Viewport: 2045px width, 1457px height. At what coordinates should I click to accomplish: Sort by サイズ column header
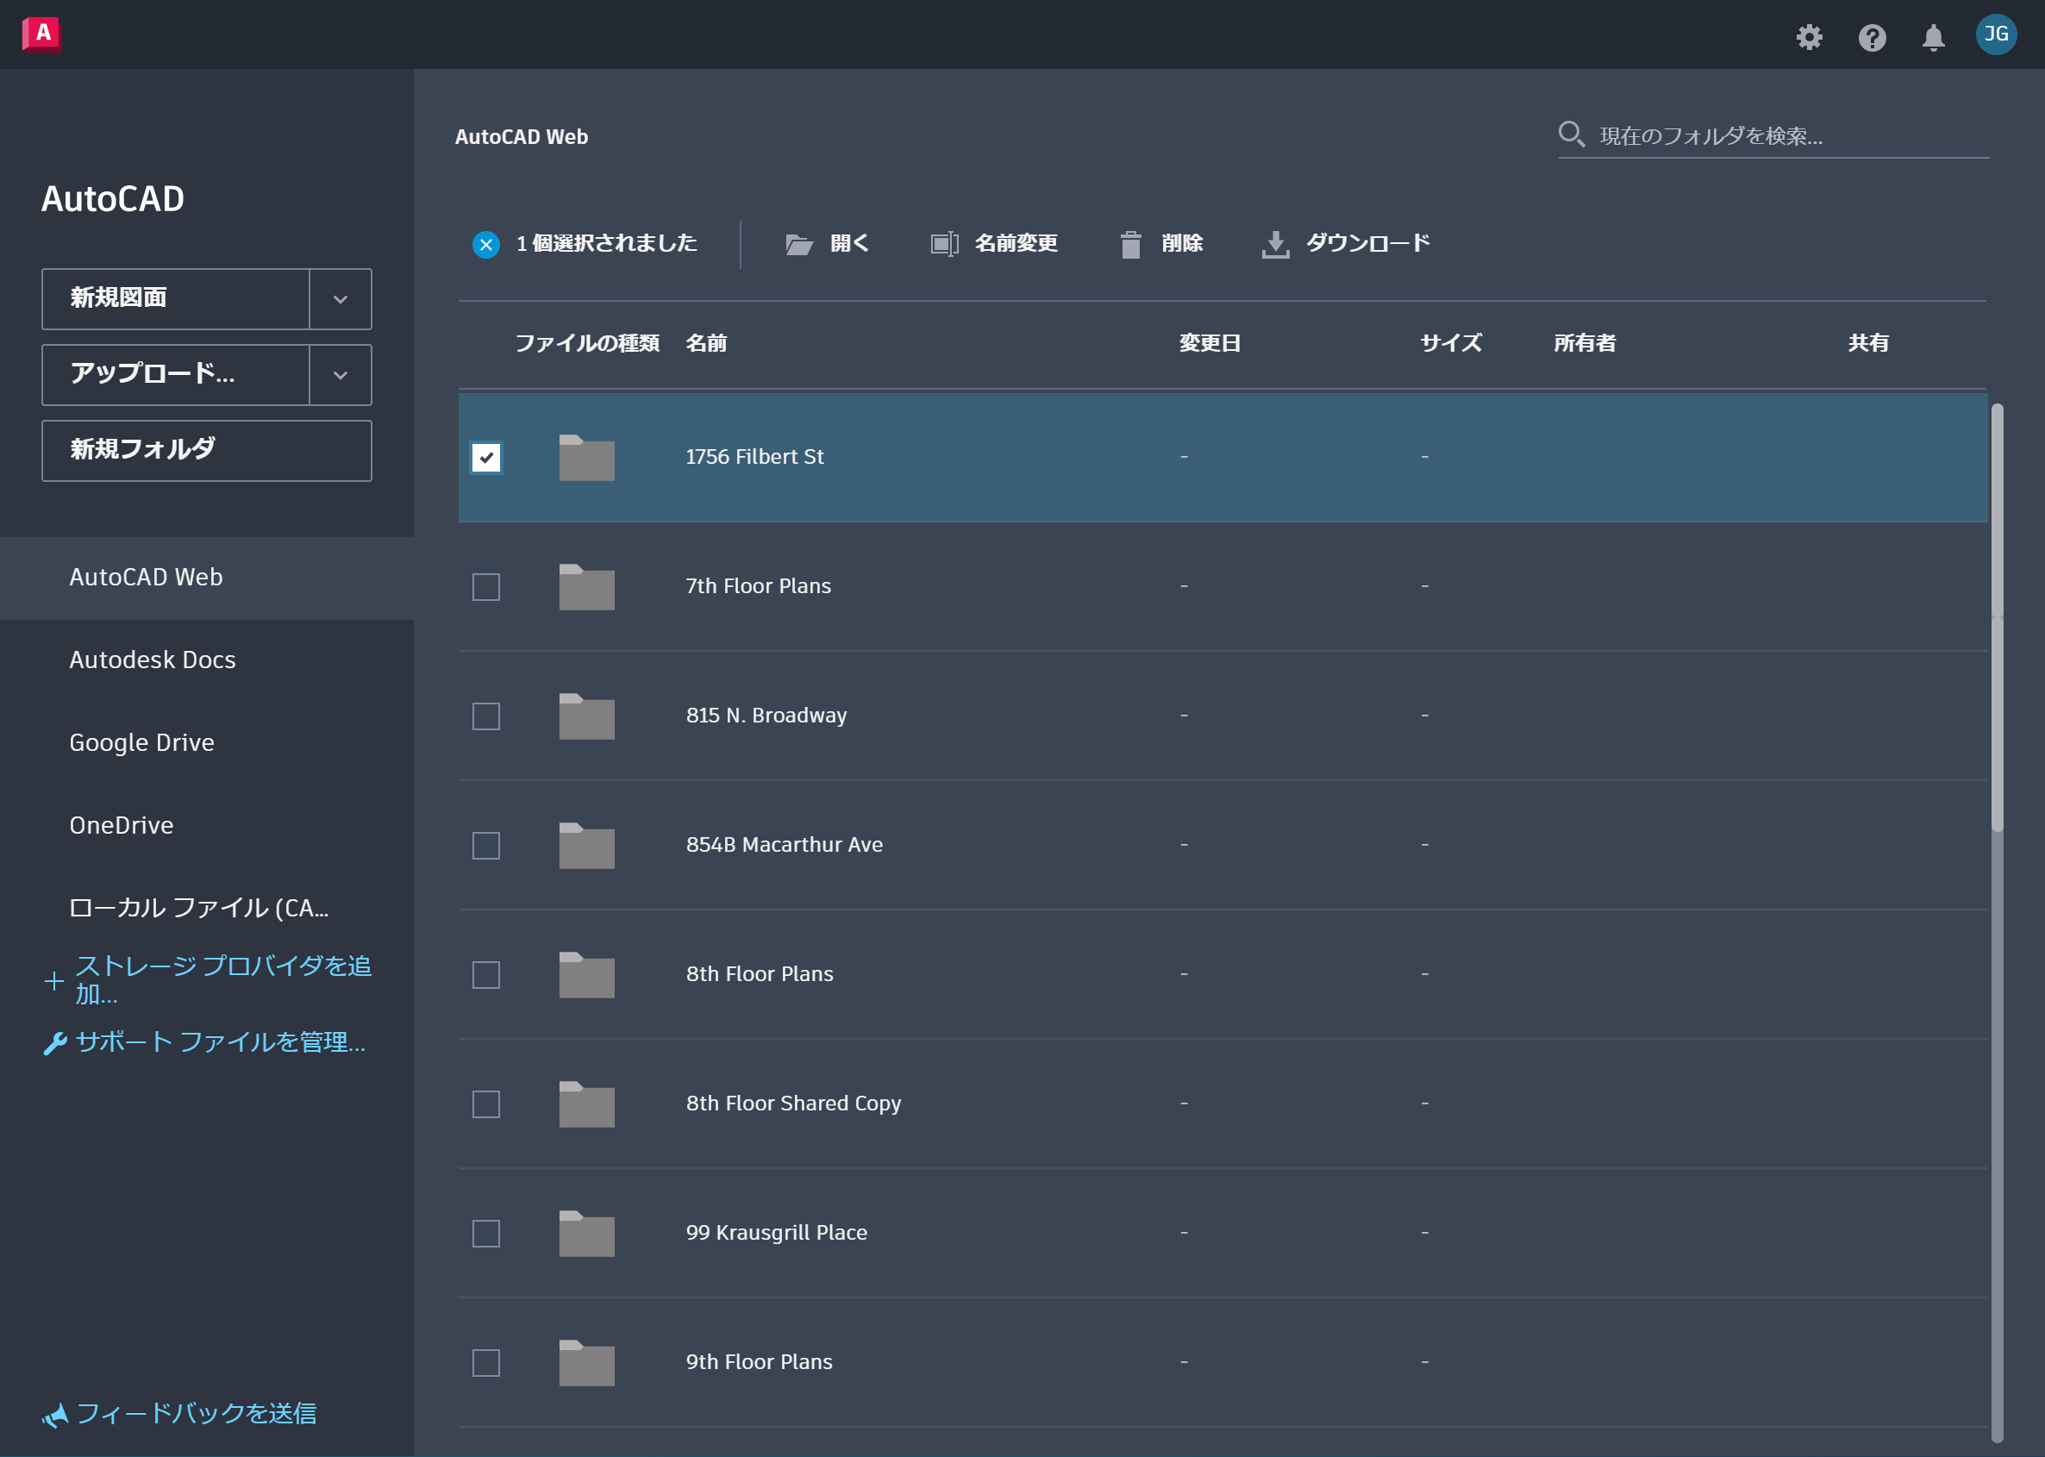coord(1451,344)
